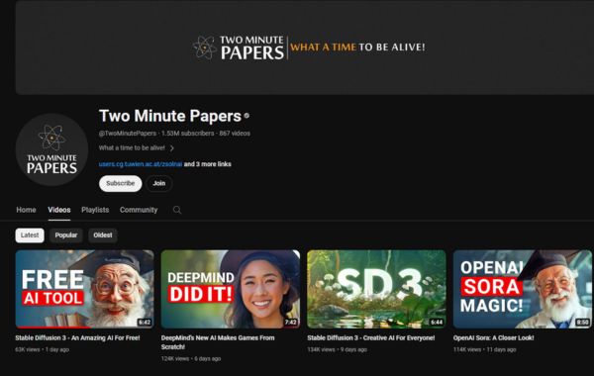The height and width of the screenshot is (376, 594).
Task: Show the 'and 3 more links' list
Action: click(208, 164)
